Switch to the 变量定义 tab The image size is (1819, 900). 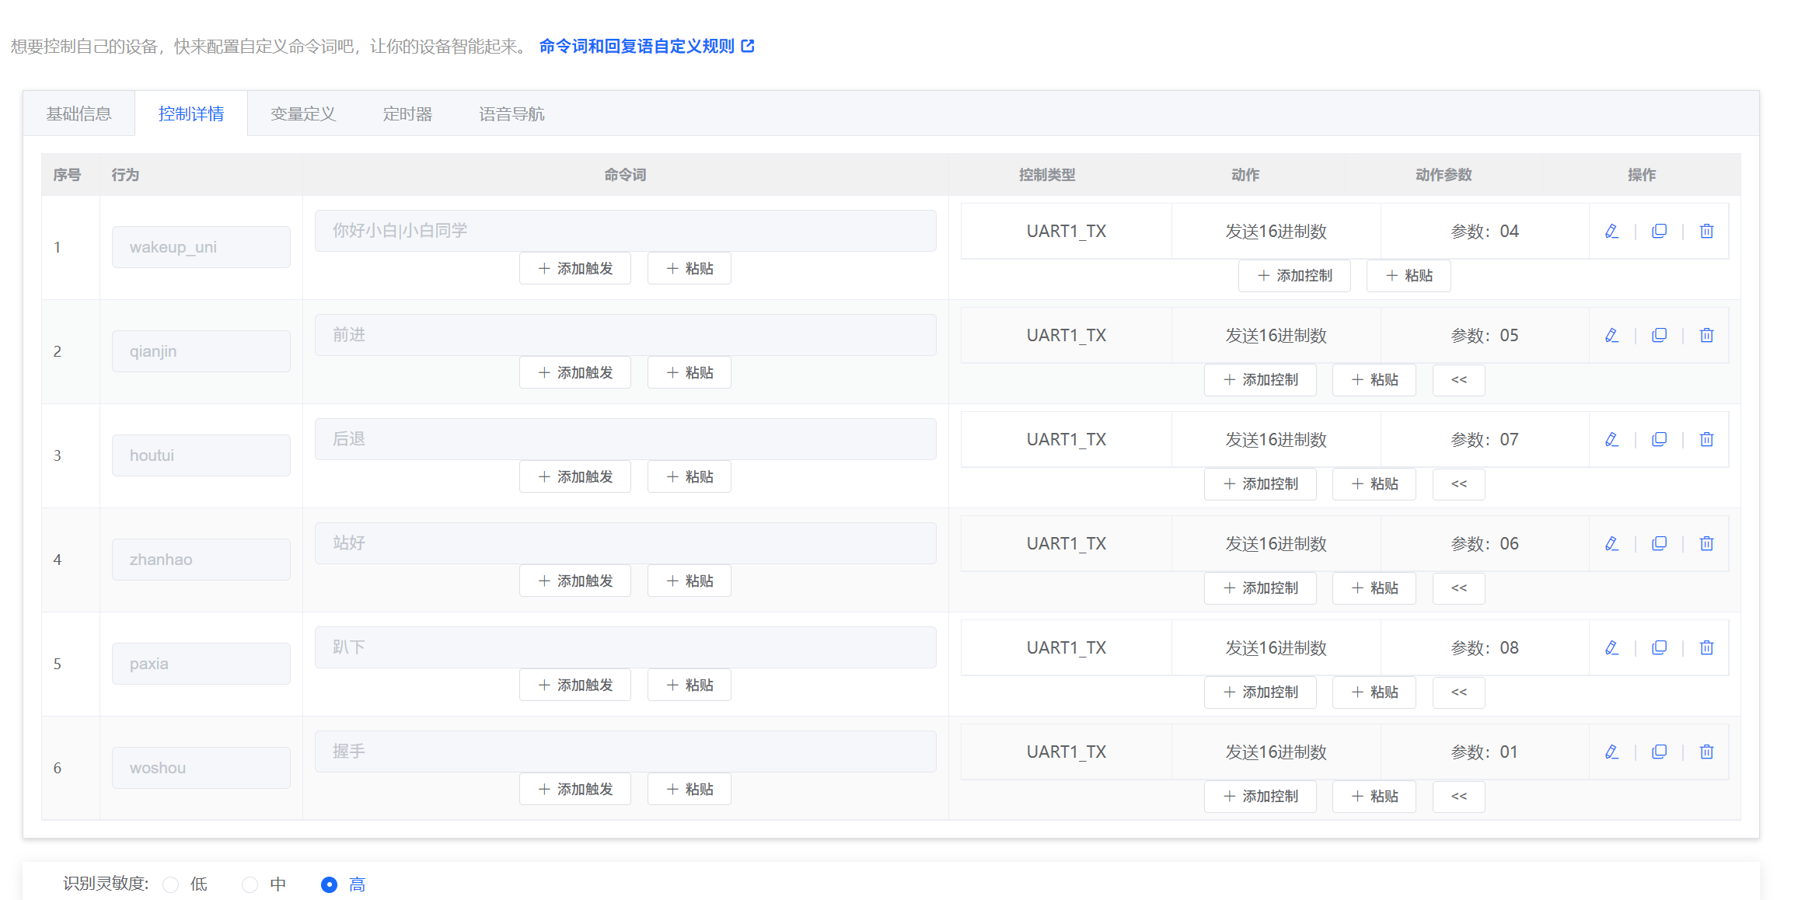point(302,113)
